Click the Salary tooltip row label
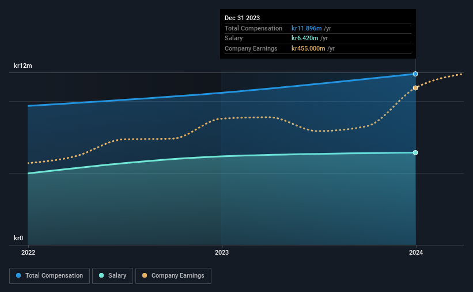The height and width of the screenshot is (292, 473). click(233, 39)
